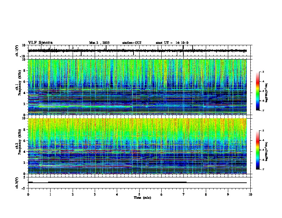Click the "Time (min)" x-axis label
282x218 pixels.
coord(142,198)
